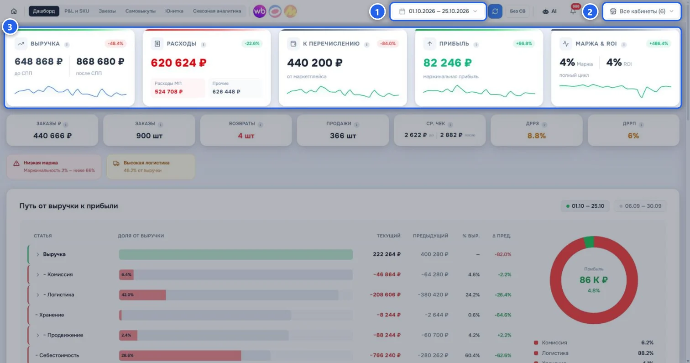Select the yellow marketplace icon
The width and height of the screenshot is (690, 363).
pos(290,11)
